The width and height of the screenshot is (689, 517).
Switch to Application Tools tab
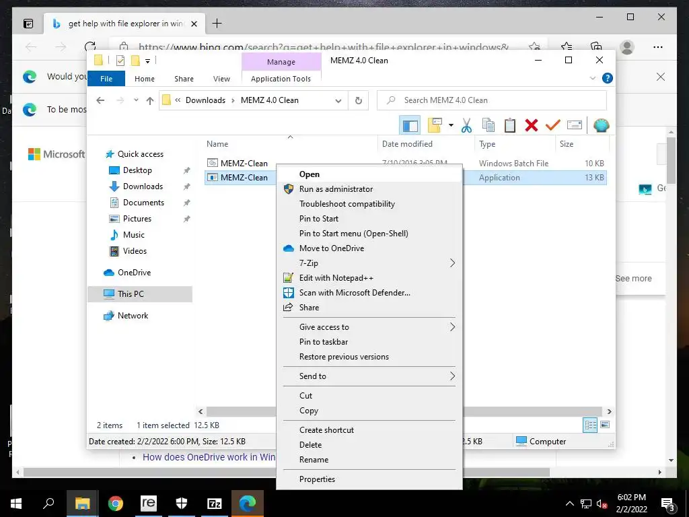[x=281, y=79]
